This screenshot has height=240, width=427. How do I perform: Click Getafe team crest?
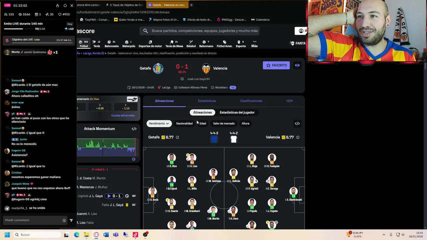click(158, 68)
